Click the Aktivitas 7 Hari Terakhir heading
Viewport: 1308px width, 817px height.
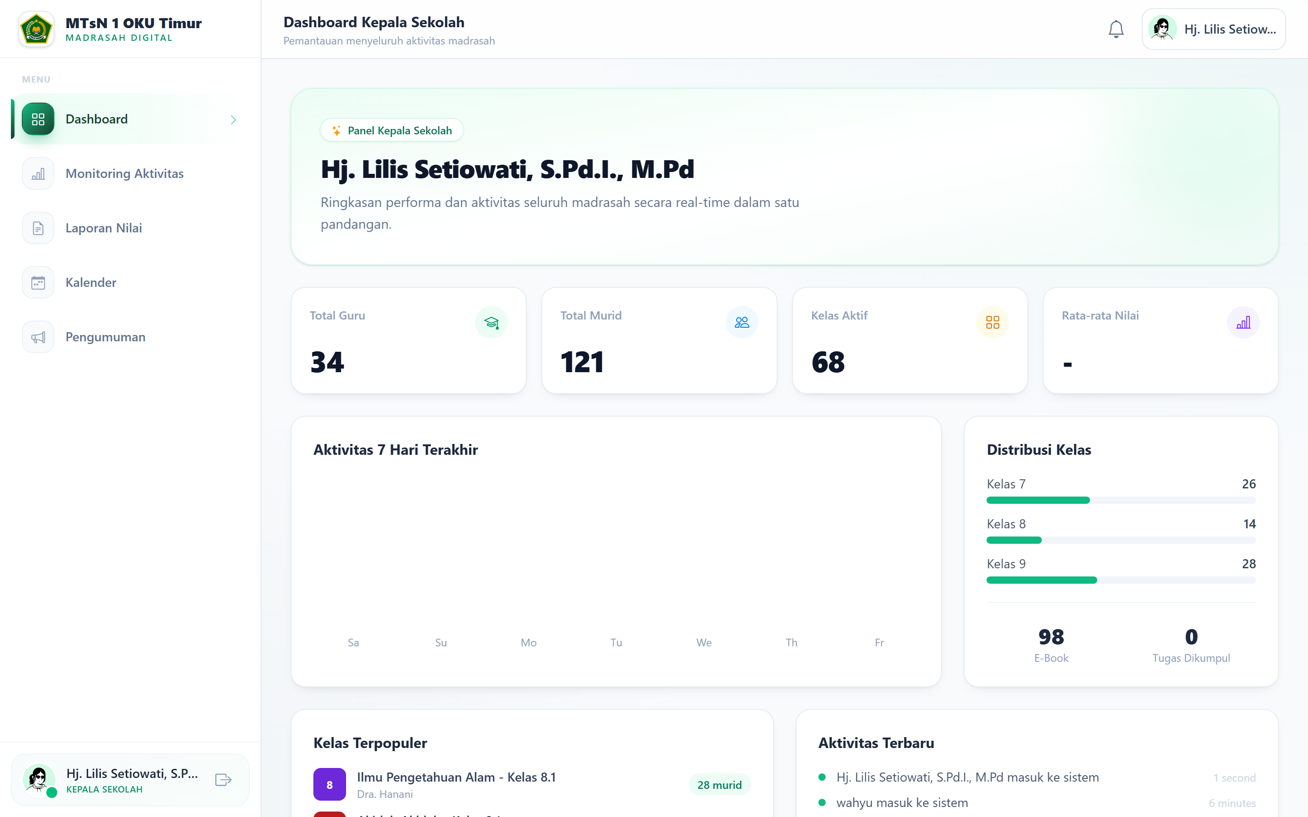[x=396, y=449]
